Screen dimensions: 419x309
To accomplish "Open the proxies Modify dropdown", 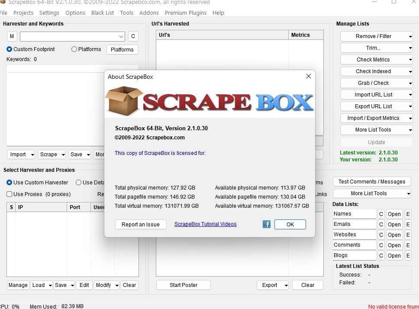I will pyautogui.click(x=106, y=285).
